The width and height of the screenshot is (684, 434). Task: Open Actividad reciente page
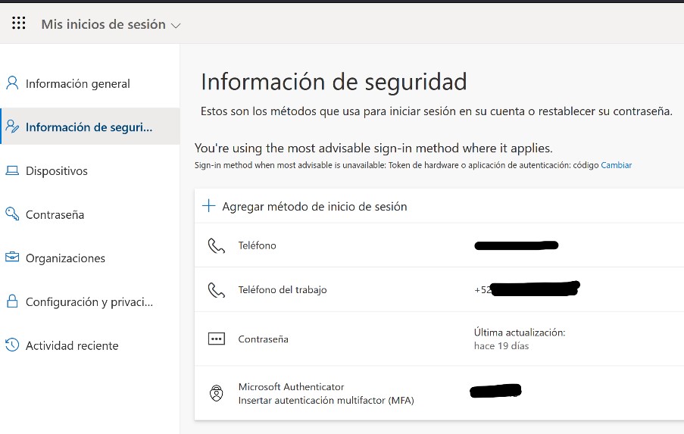(x=72, y=345)
